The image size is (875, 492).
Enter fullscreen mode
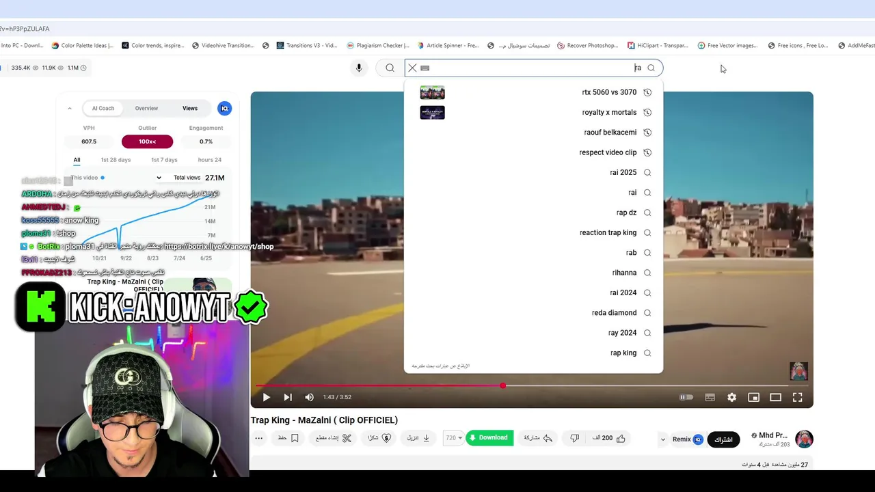pos(797,397)
